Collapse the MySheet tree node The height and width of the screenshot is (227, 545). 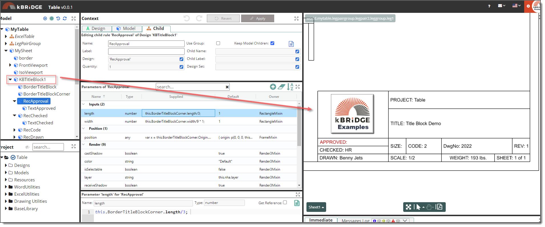click(6, 51)
